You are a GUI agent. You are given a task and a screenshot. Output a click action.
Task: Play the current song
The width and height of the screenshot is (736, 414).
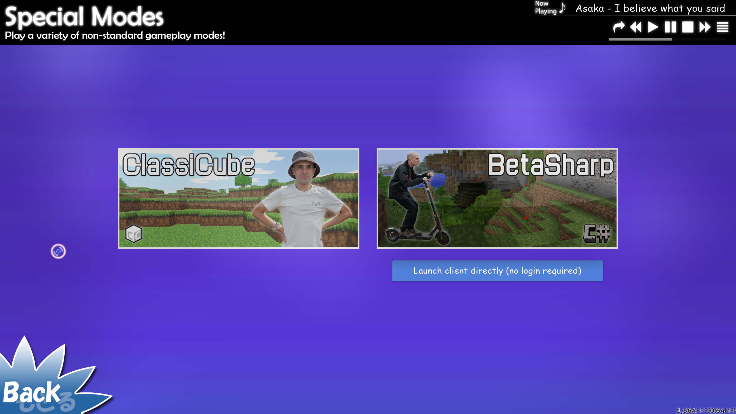click(x=653, y=27)
